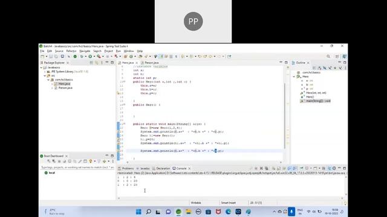This screenshot has height=217, width=387.
Task: Open Microsoft Edge from taskbar
Action: point(228,212)
